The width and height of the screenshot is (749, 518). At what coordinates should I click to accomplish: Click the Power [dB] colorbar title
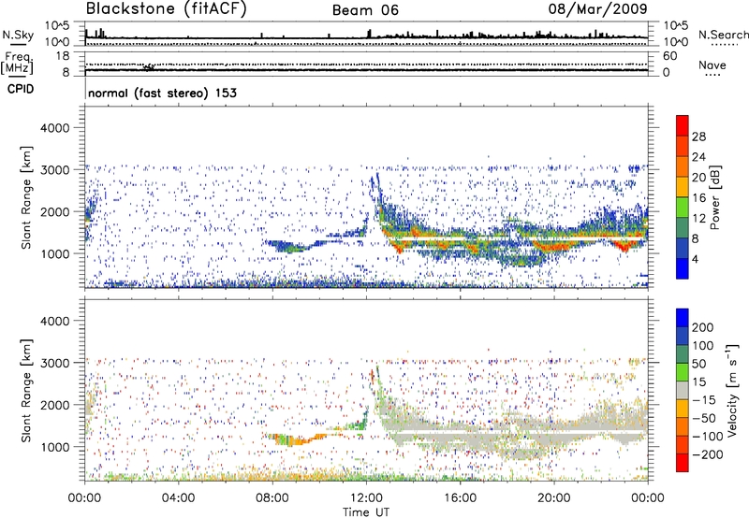715,197
